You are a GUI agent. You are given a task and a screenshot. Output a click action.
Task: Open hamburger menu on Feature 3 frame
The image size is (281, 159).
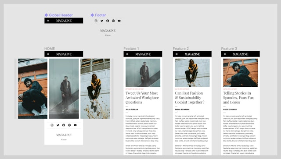(x=225, y=54)
